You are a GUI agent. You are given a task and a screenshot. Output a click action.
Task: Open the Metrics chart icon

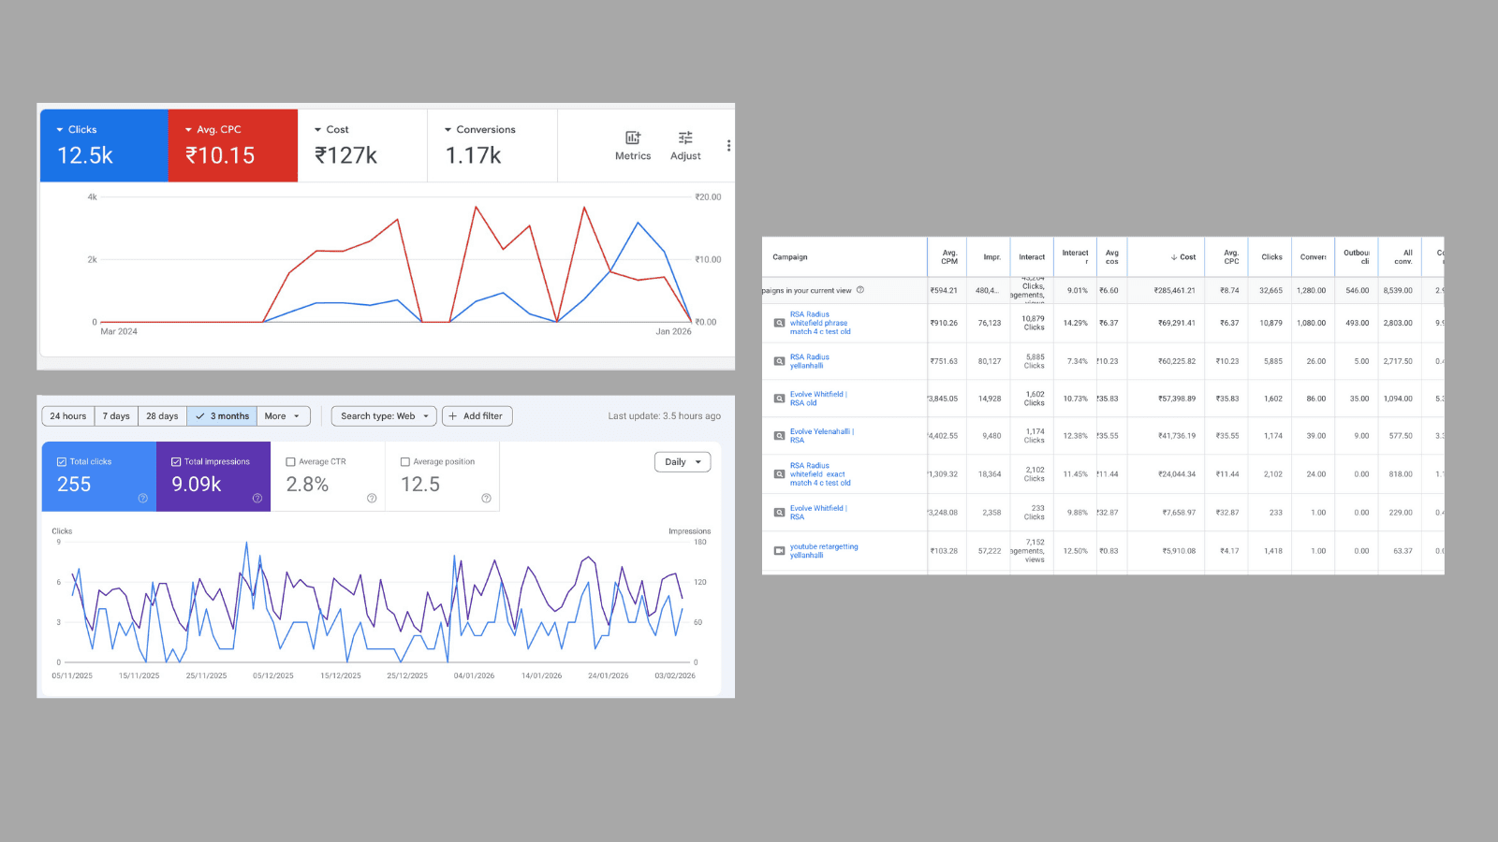pos(633,138)
